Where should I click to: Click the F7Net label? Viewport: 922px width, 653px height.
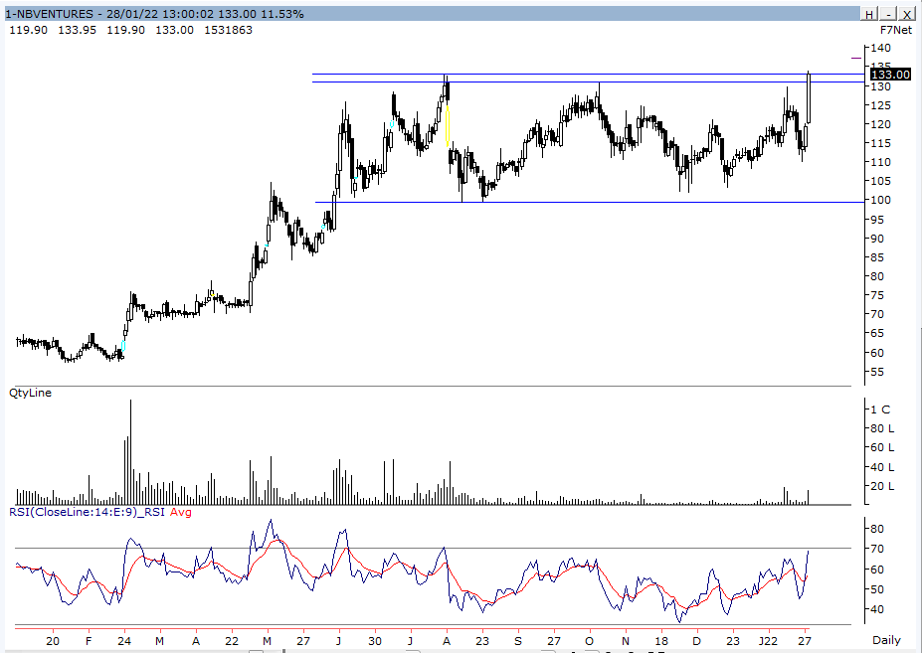895,30
